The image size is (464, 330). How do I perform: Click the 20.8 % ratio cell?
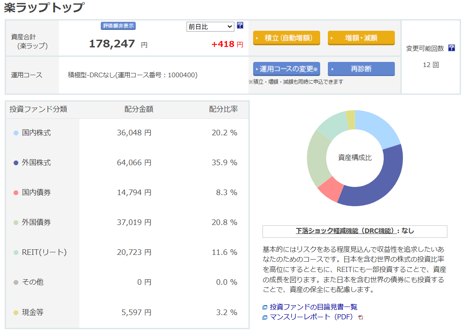(x=224, y=222)
